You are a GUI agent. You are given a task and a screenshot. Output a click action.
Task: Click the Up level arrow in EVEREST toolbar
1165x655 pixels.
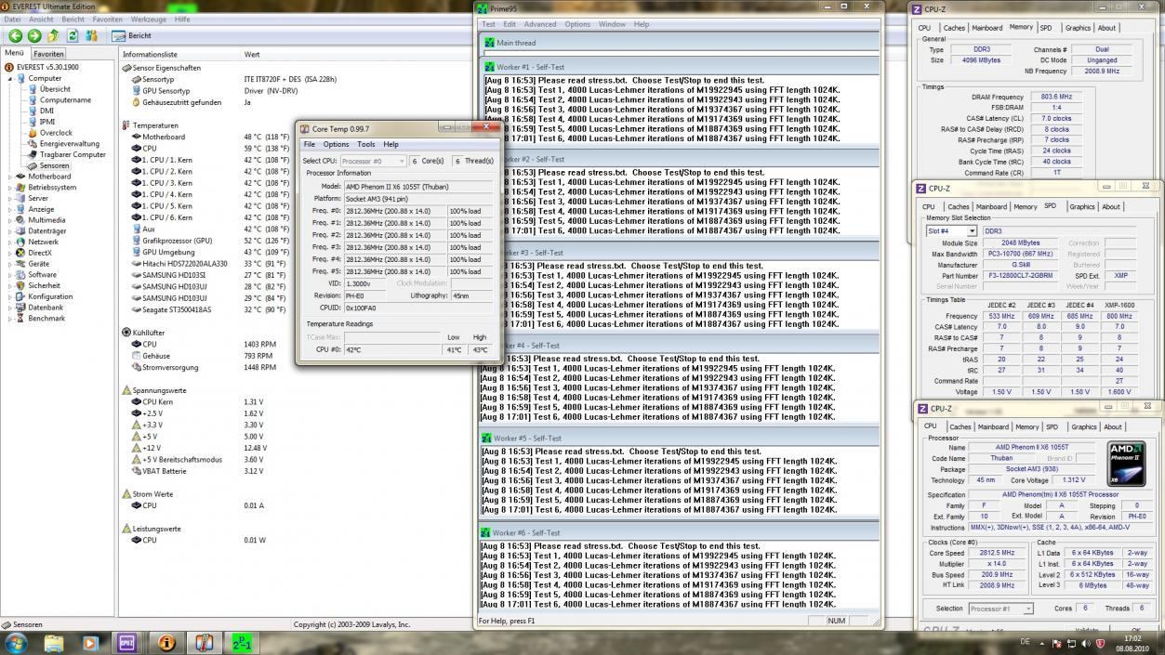pos(53,35)
